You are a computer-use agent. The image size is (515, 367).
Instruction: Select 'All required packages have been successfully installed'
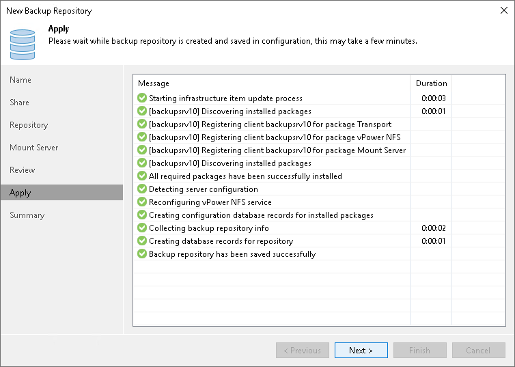click(245, 176)
